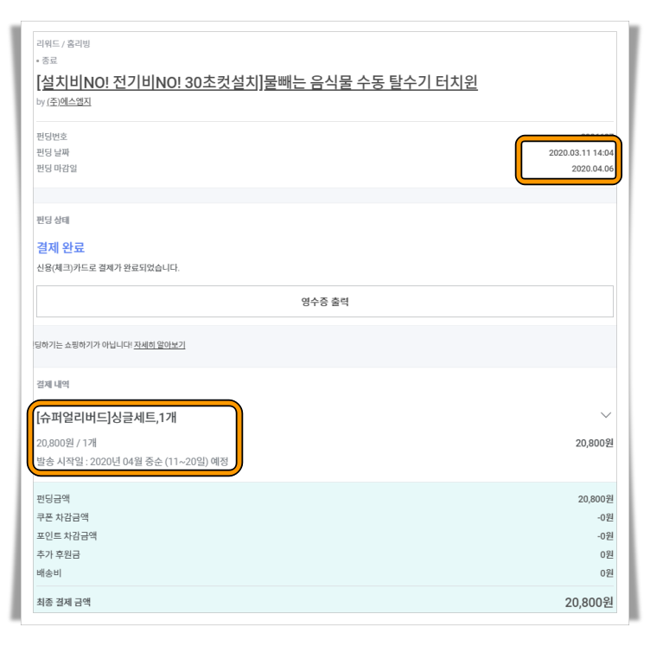
Task: Open the maker link (주)에스엠지
Action: (69, 101)
